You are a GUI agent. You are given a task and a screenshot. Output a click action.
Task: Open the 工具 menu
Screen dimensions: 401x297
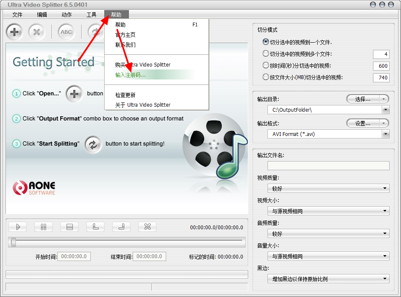(91, 15)
